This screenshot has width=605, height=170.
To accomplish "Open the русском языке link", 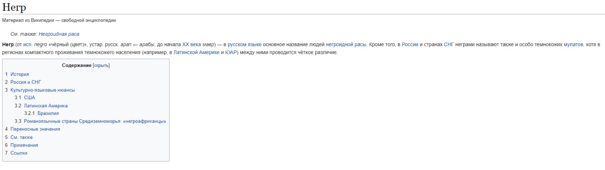I will [x=244, y=44].
